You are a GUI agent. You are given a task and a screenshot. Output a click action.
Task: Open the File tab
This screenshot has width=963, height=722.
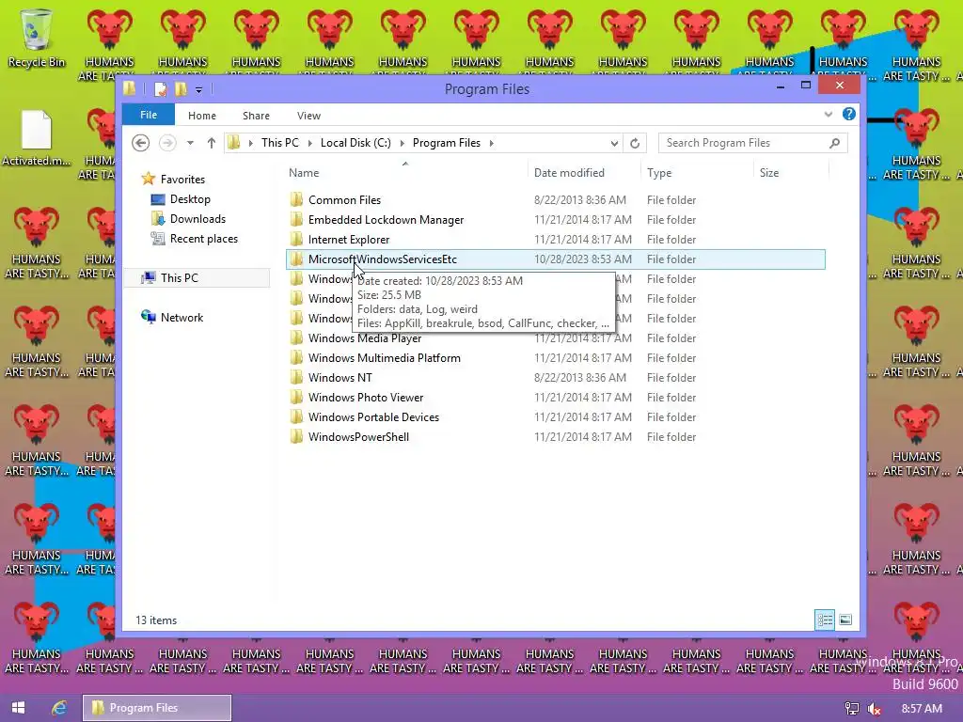(x=148, y=115)
